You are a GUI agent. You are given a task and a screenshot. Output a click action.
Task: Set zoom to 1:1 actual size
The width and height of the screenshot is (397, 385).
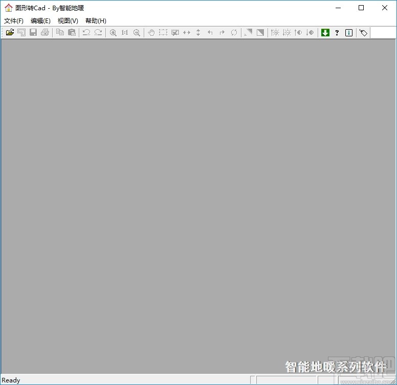[x=125, y=32]
